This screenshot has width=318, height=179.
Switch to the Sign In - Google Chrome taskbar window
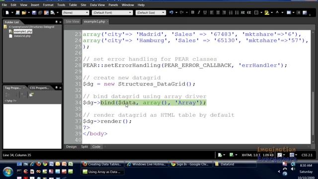pyautogui.click(x=190, y=164)
